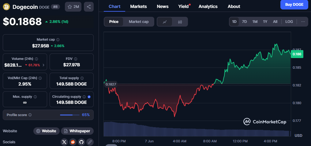This screenshot has height=146, width=311.
Task: Select 1Y time range
Action: pyautogui.click(x=265, y=22)
